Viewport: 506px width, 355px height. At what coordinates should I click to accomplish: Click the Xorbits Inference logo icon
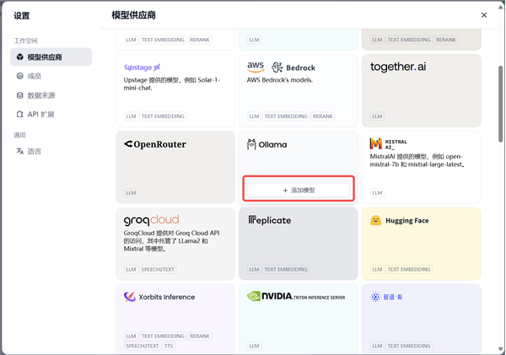point(130,297)
